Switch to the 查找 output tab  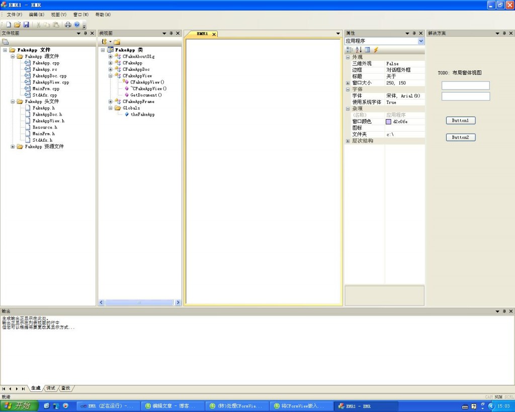(x=66, y=388)
